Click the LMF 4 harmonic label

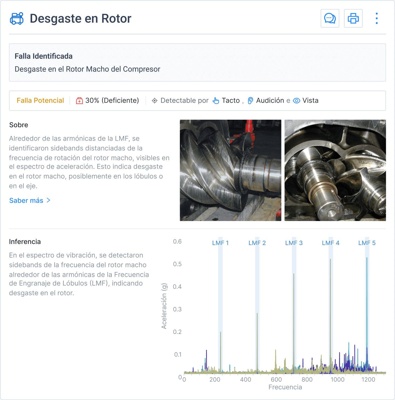[331, 243]
